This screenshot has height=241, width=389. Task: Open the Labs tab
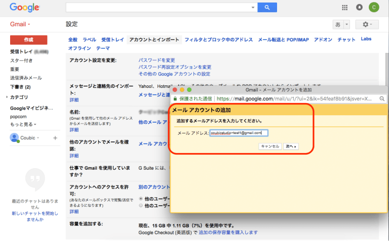pos(366,39)
